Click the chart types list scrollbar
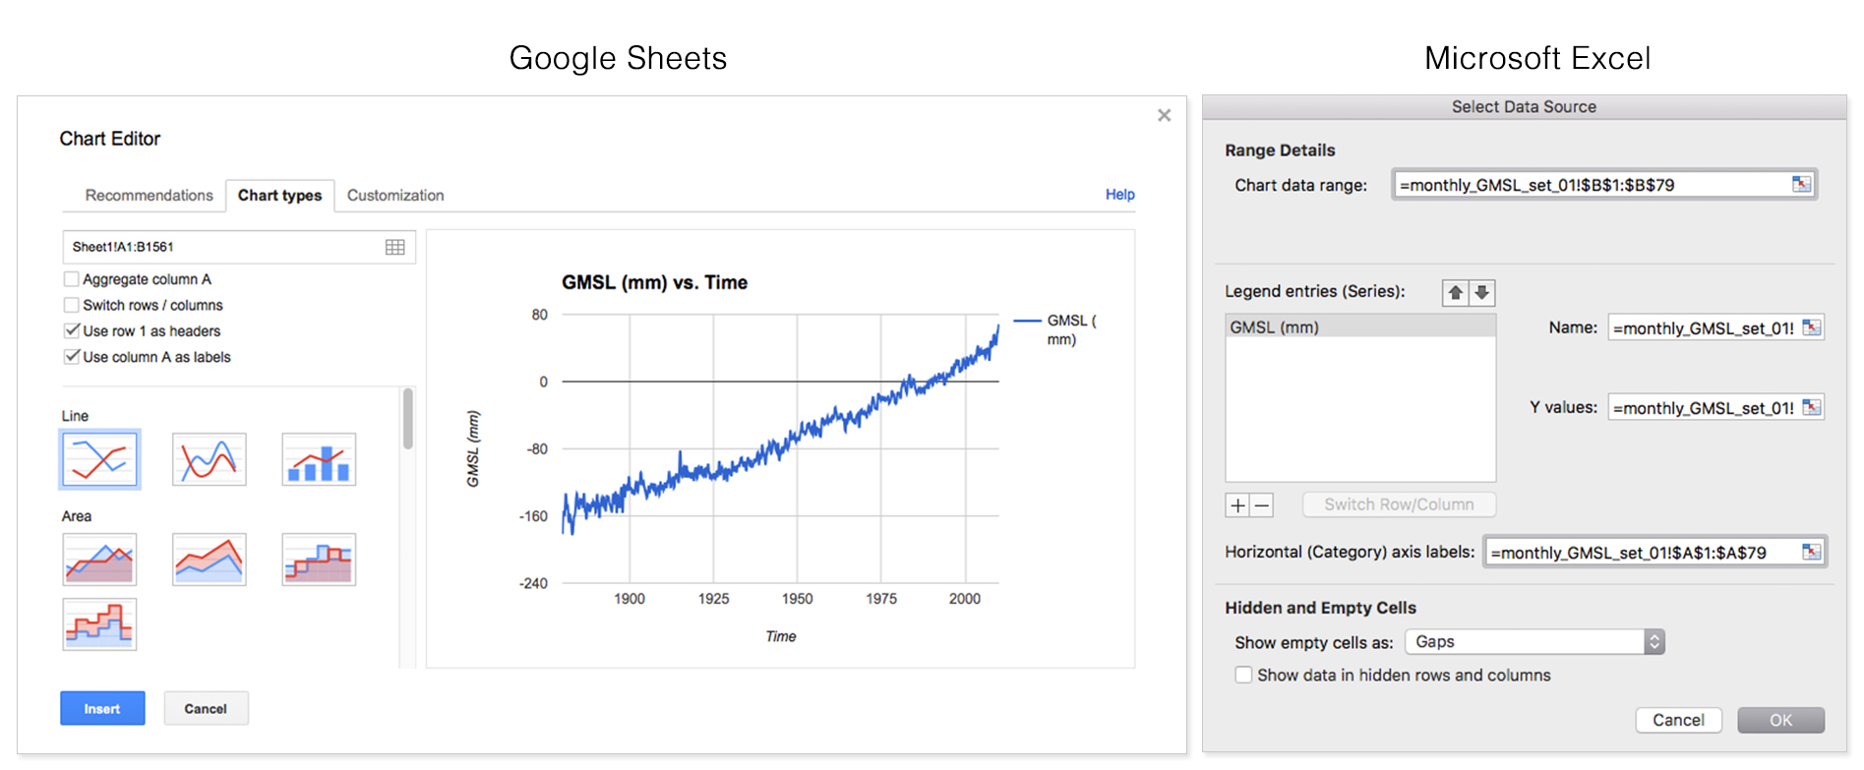Screen dimensions: 1864x770 tap(407, 419)
